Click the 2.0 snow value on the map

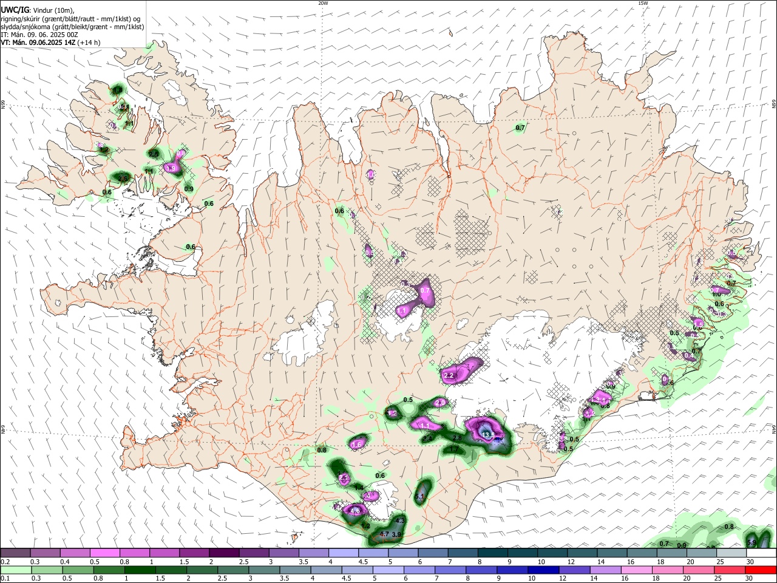tap(441, 403)
